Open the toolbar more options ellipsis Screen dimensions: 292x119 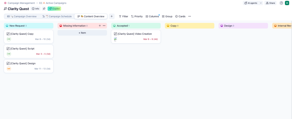(190, 16)
